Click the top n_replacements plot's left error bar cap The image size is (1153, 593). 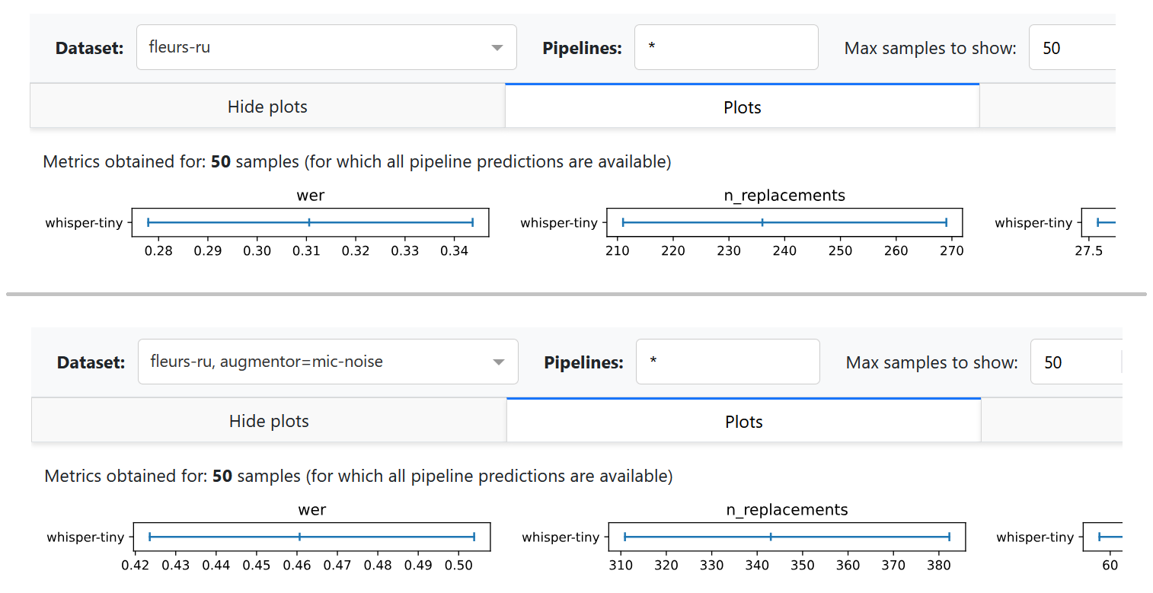[x=623, y=222]
